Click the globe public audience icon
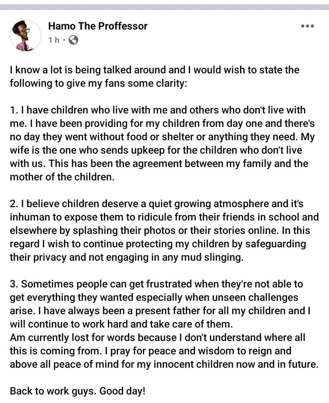329x403 pixels. (74, 40)
